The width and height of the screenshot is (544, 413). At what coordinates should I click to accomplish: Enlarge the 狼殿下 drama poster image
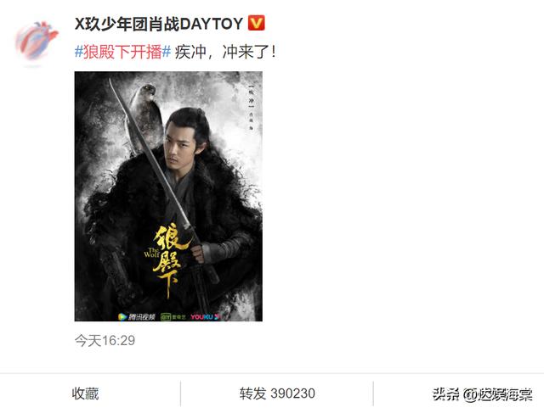click(168, 196)
